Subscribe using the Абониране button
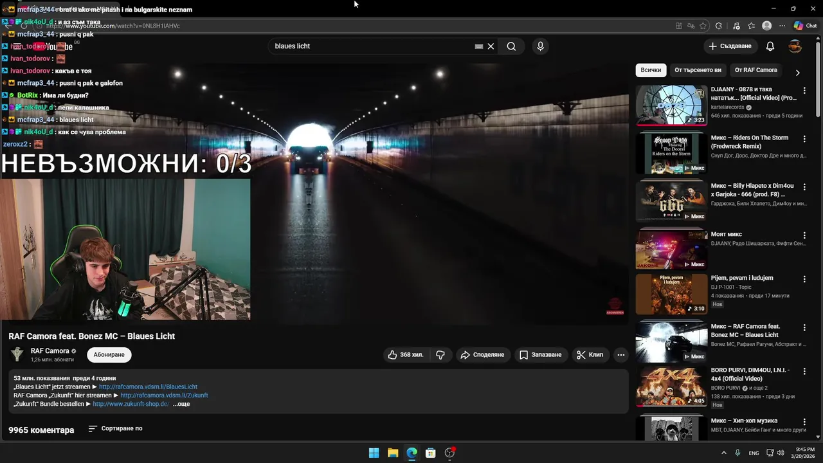 coord(109,354)
